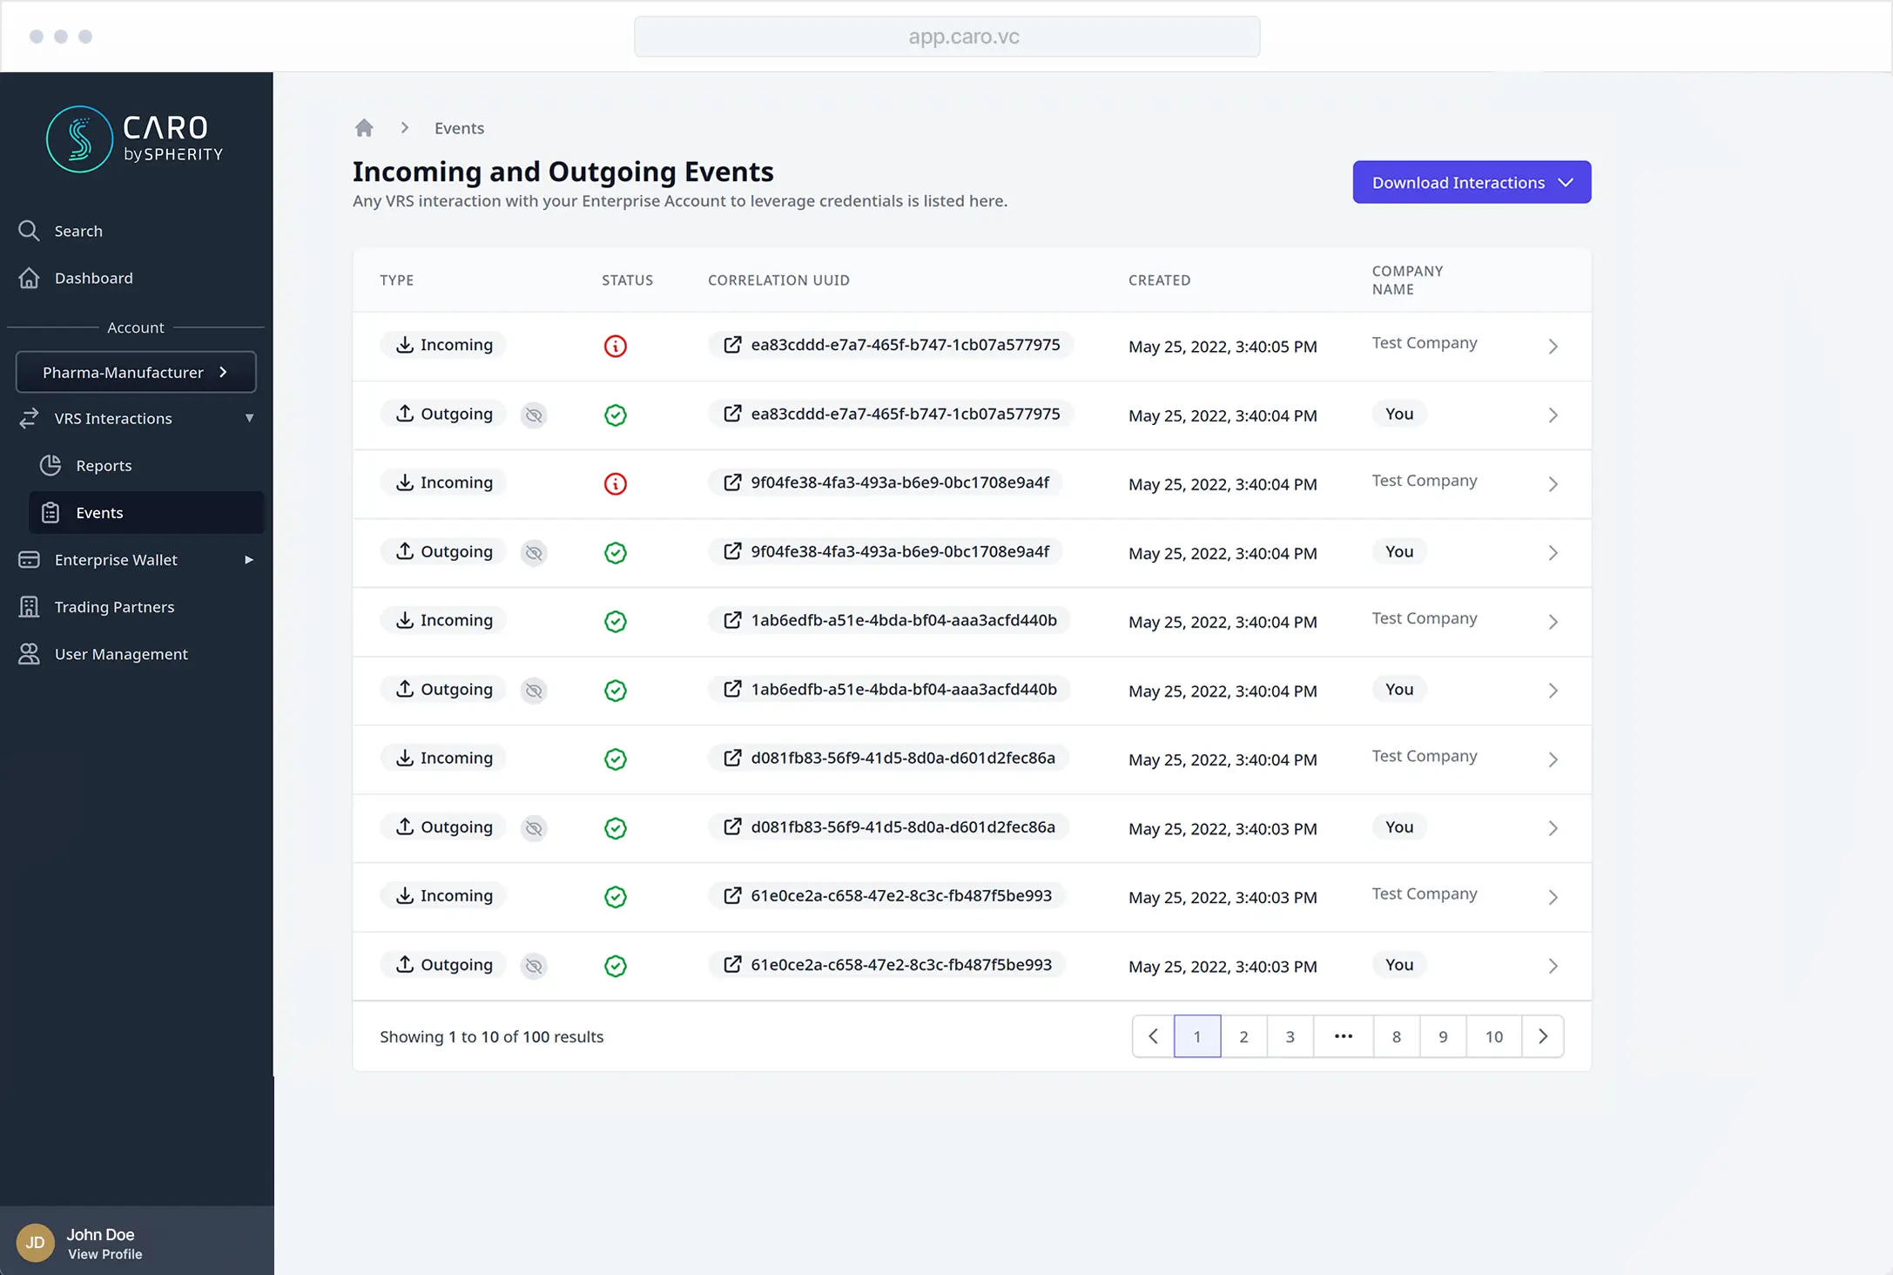Toggle hidden-eye icon on first Outgoing row
The image size is (1893, 1275).
534,415
